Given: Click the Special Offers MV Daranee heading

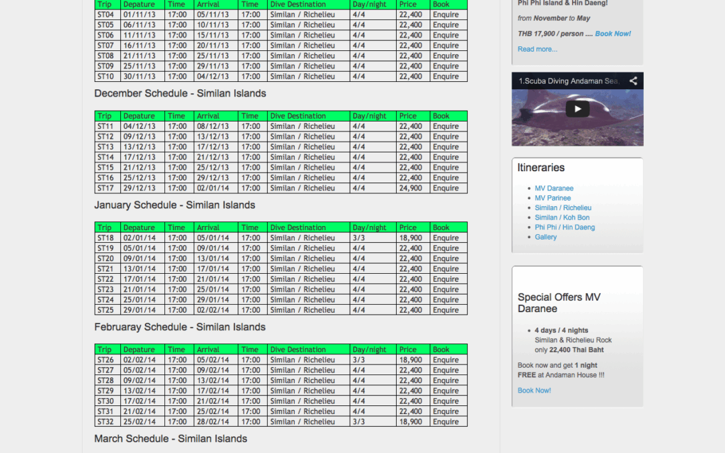Looking at the screenshot, I should coord(559,303).
